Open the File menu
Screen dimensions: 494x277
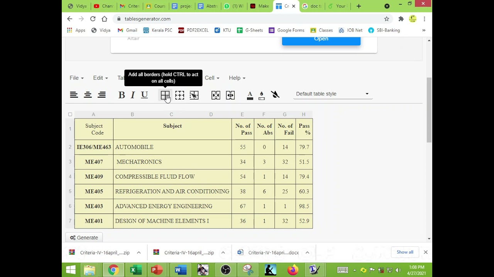coord(76,78)
